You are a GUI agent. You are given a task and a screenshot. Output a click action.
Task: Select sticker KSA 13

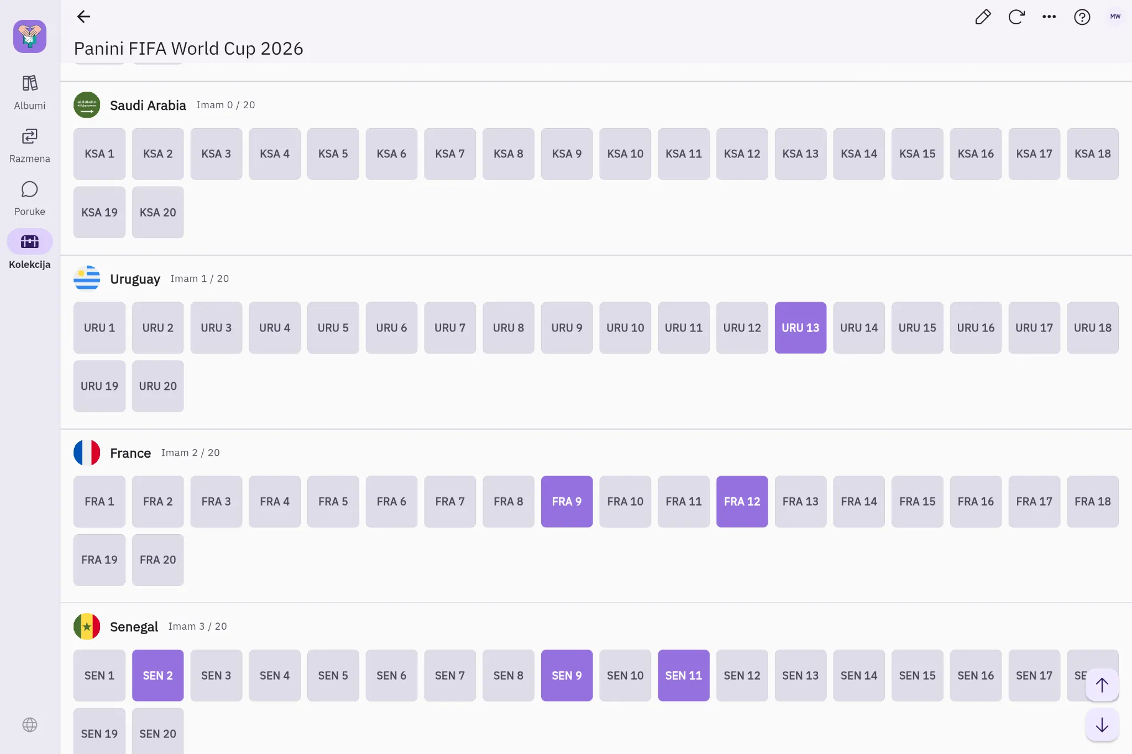(x=800, y=154)
